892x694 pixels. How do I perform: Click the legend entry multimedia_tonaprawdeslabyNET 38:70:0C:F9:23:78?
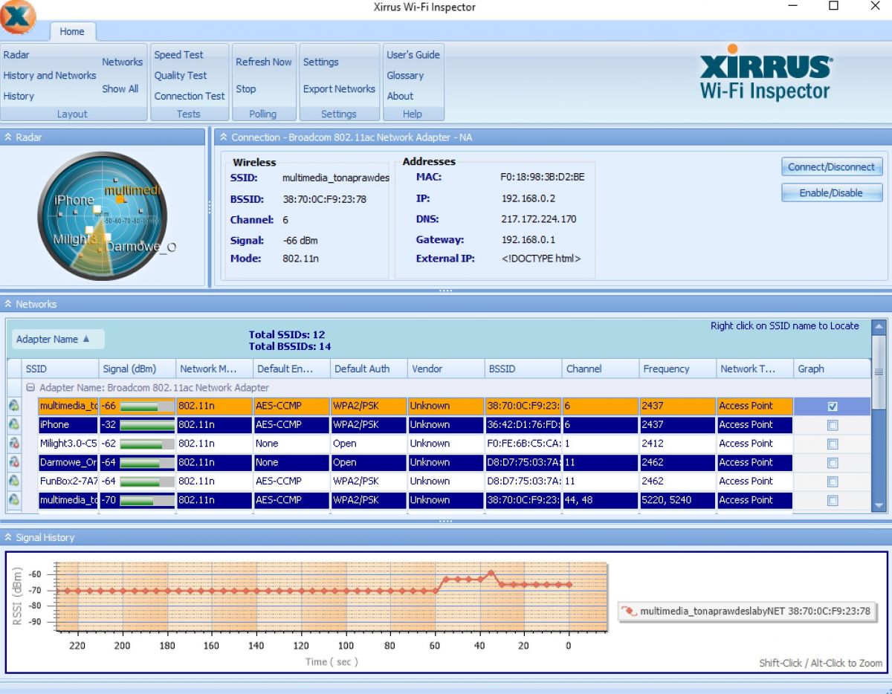point(748,612)
